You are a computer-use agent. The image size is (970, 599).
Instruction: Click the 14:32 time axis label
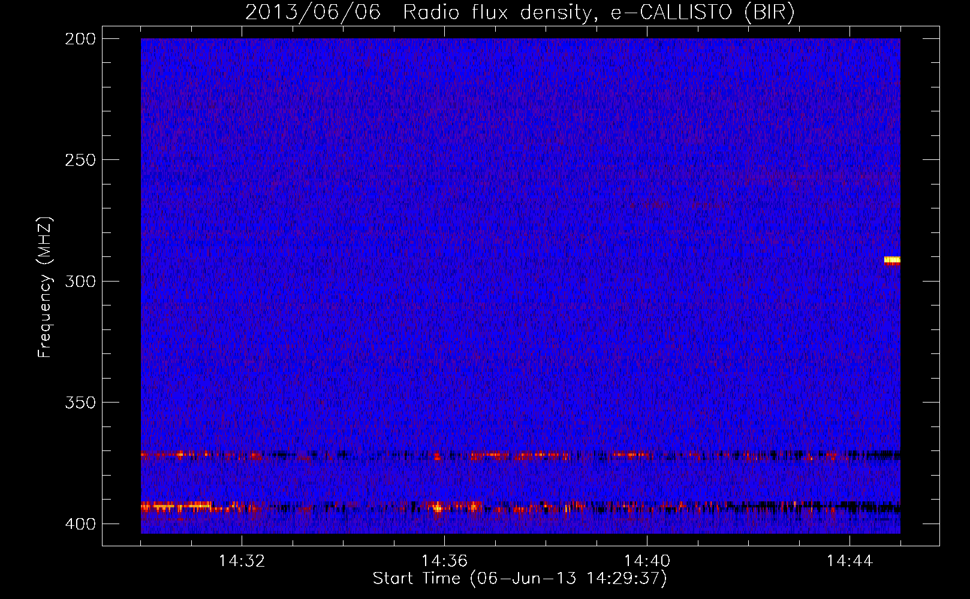[x=242, y=561]
